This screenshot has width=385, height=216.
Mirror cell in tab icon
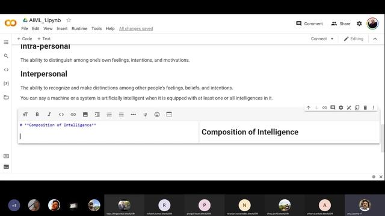coord(357,107)
